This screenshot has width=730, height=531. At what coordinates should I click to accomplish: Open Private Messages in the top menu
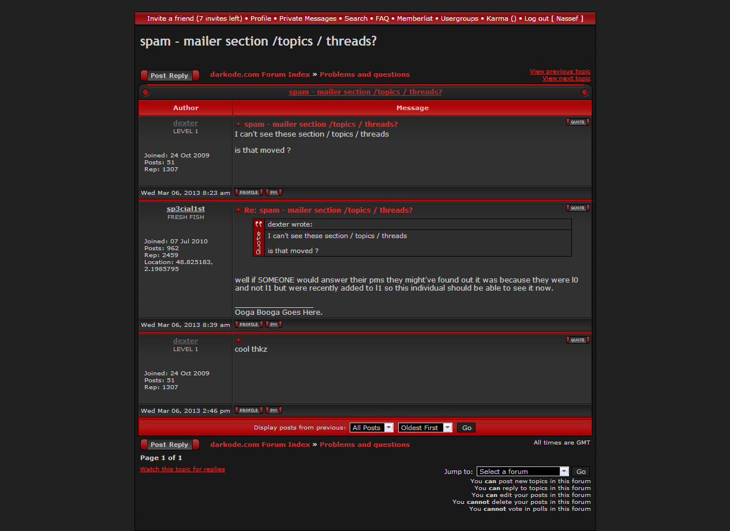click(308, 18)
